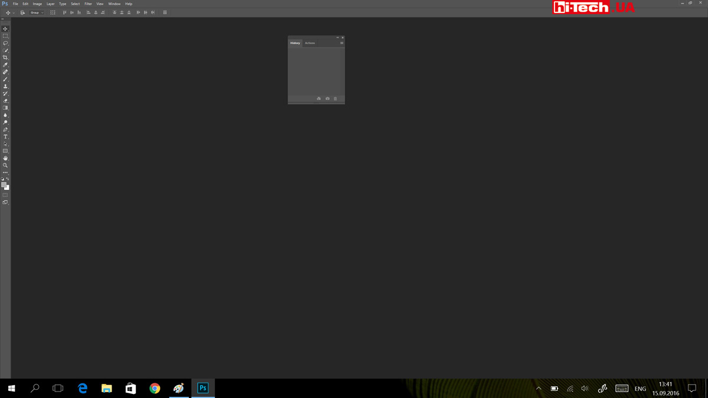Change the screen mode button
The height and width of the screenshot is (398, 708).
pyautogui.click(x=5, y=202)
